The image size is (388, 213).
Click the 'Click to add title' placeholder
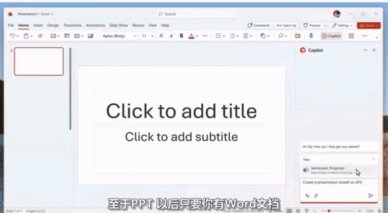(181, 111)
